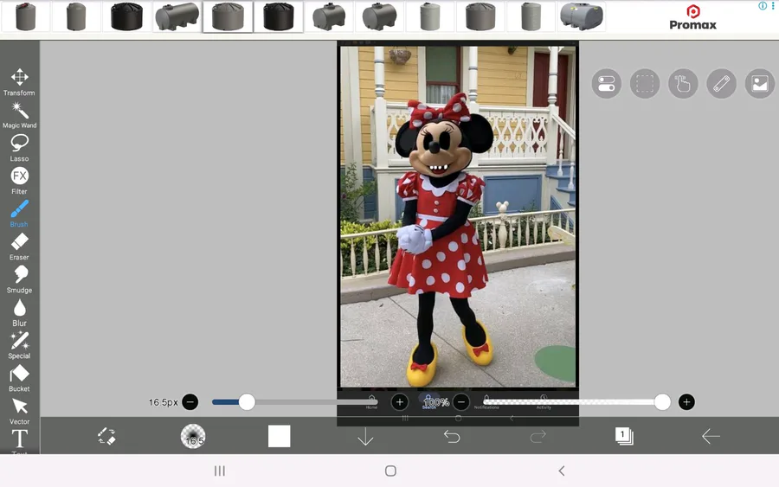Select the last large gray tank thumbnail
Screen dimensions: 779x487
pyautogui.click(x=582, y=16)
